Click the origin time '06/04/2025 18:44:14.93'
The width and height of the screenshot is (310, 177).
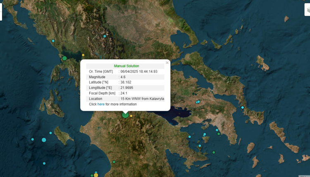(139, 72)
